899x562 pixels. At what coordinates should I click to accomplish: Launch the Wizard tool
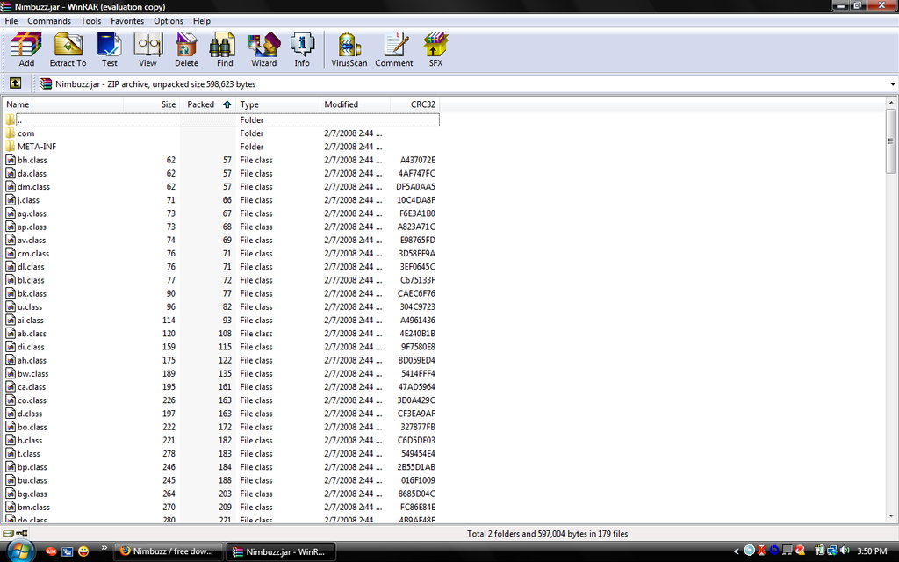point(263,50)
